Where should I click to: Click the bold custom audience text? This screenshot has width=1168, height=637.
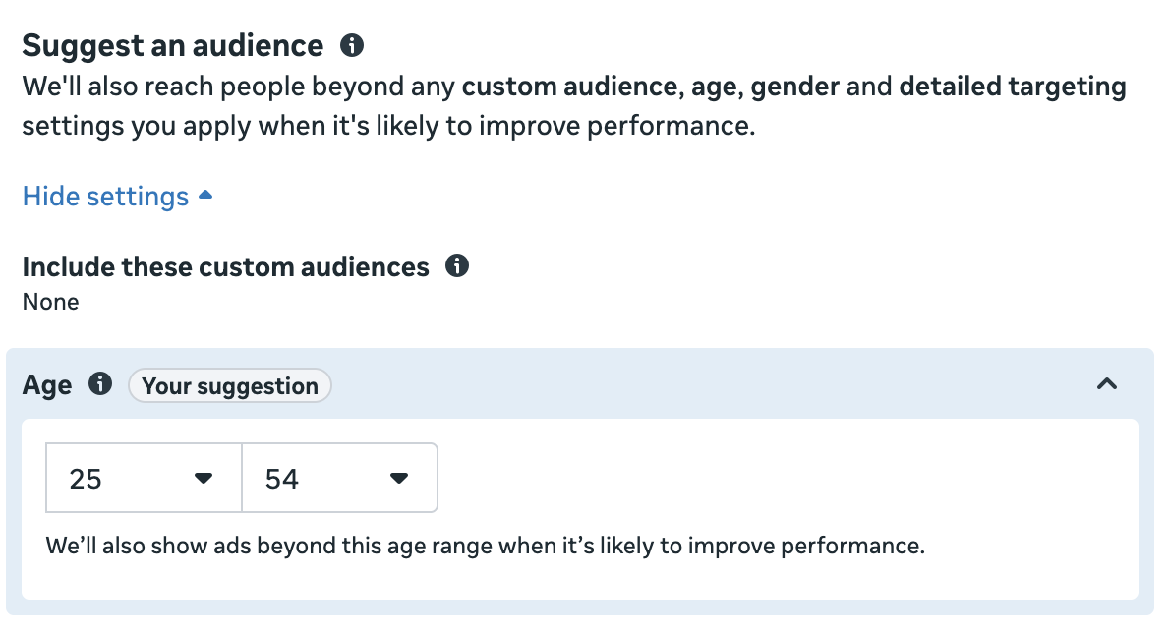click(x=569, y=87)
